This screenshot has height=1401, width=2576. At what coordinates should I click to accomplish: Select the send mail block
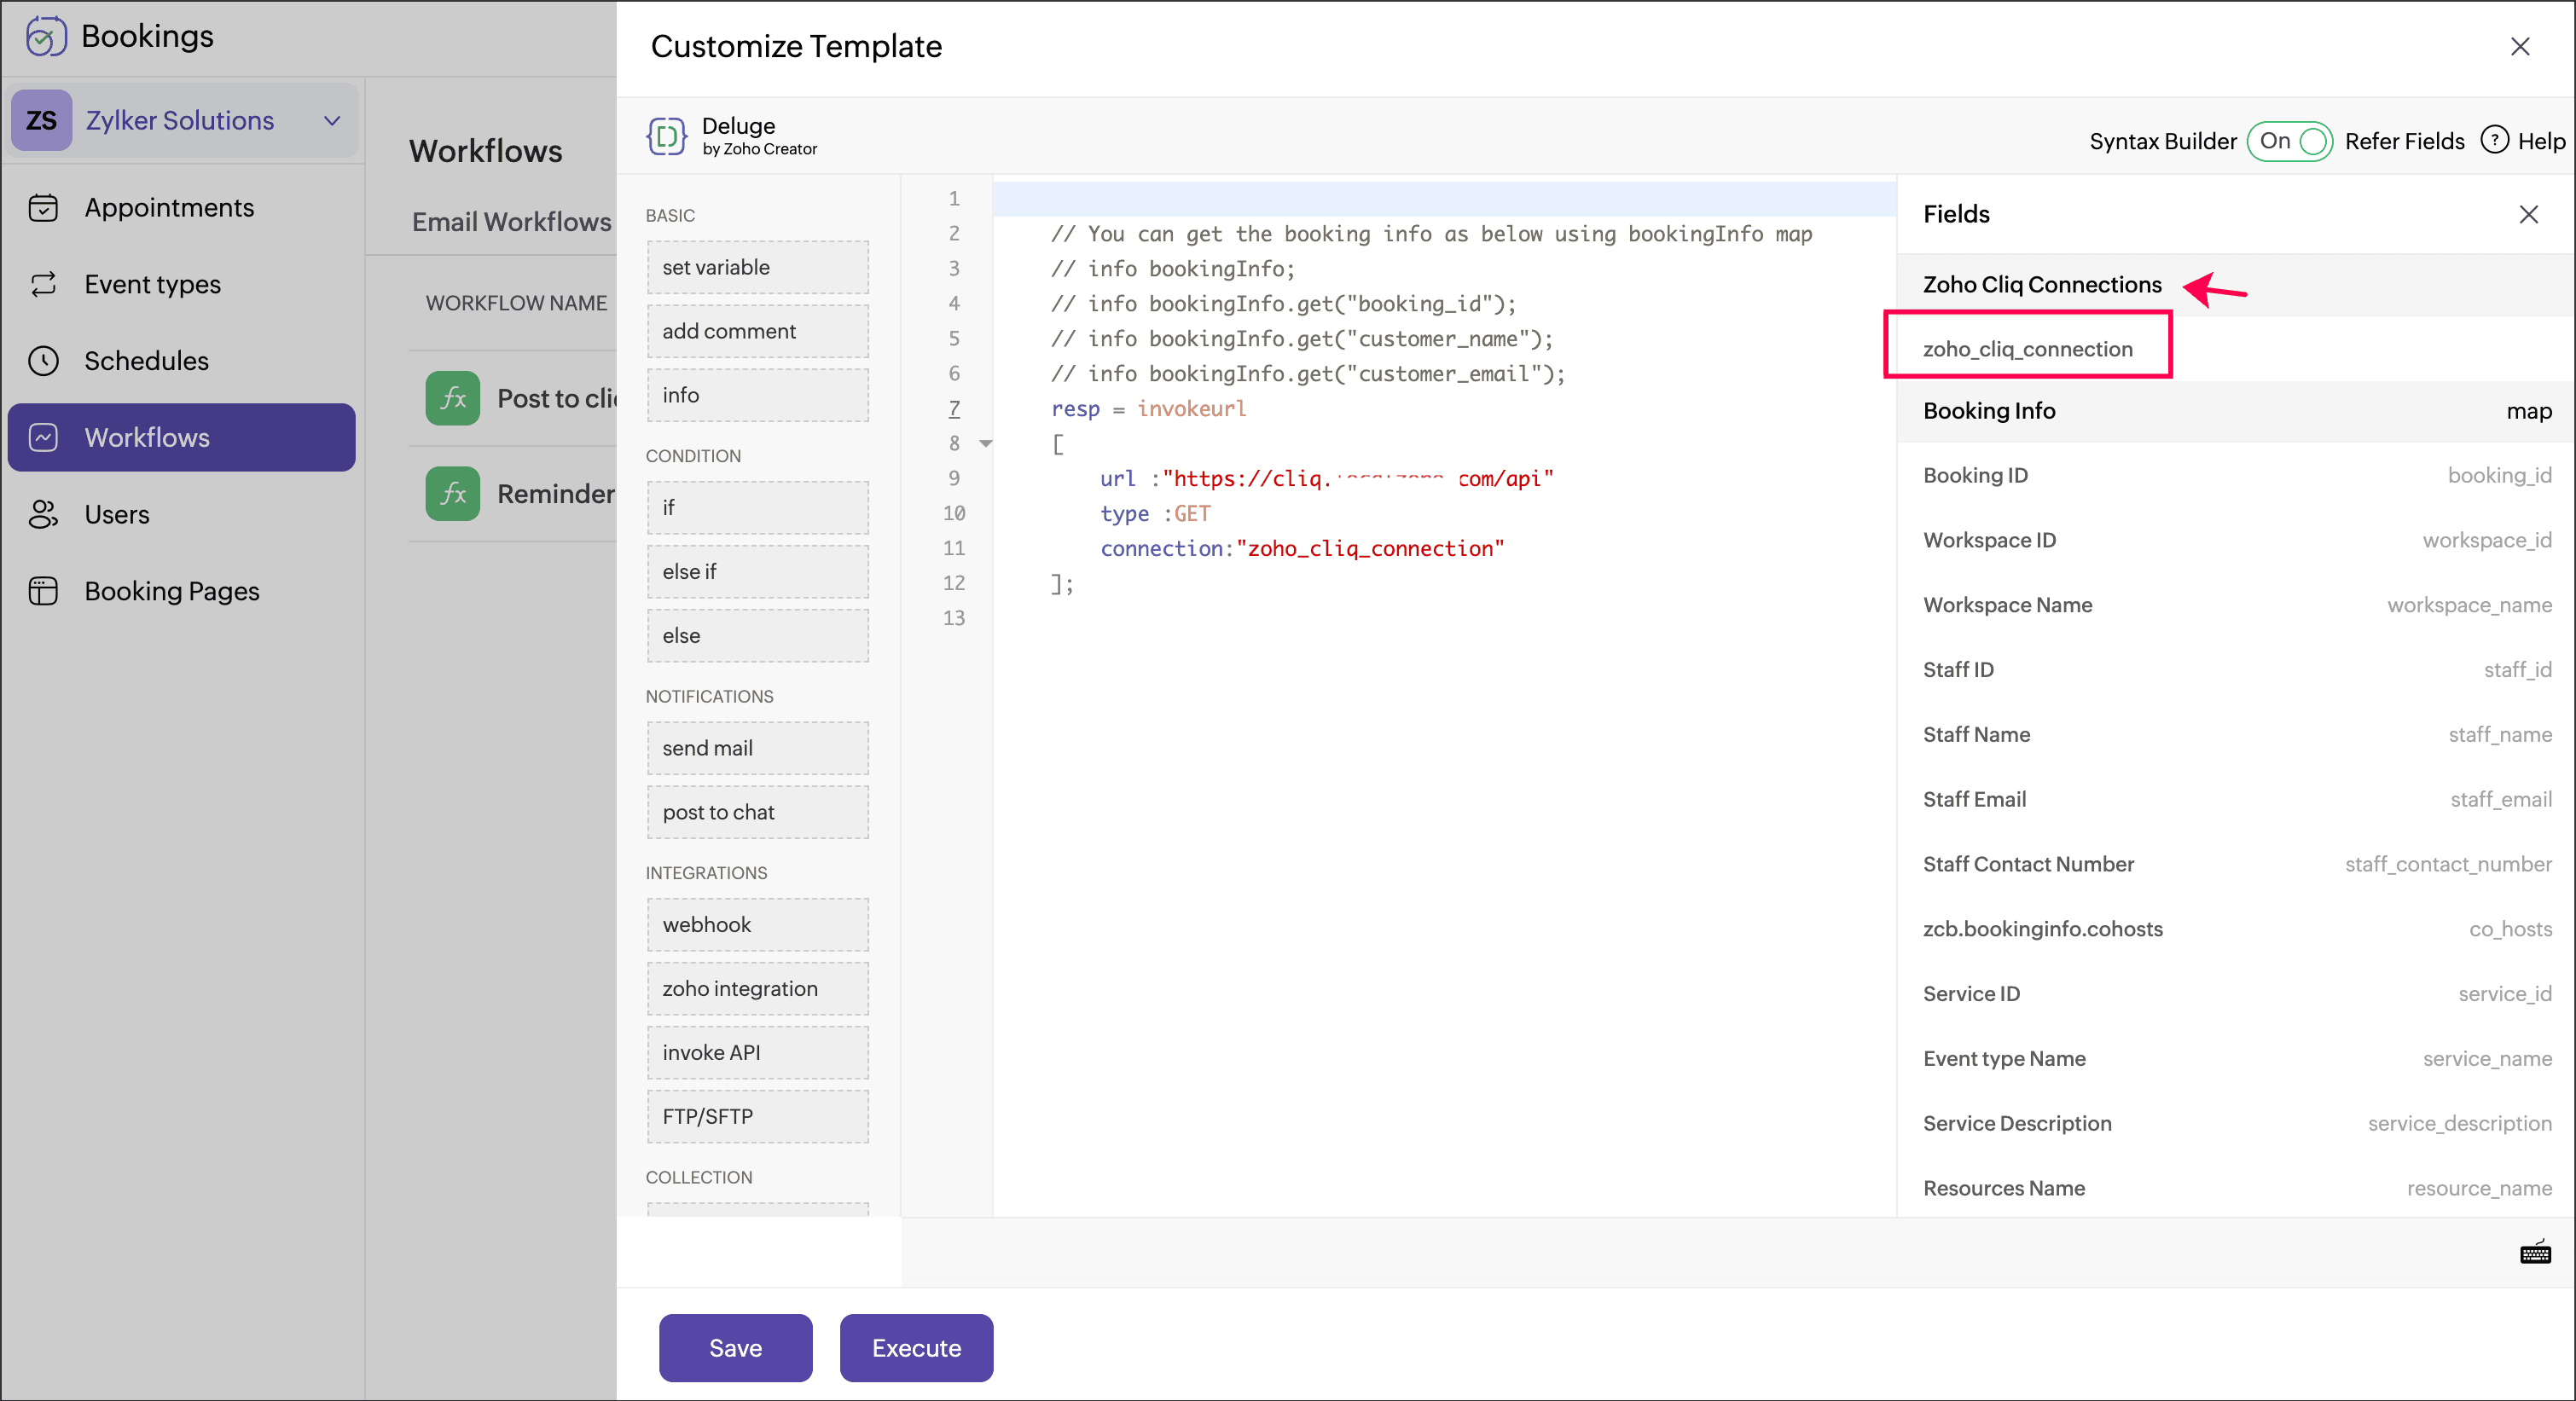point(758,748)
